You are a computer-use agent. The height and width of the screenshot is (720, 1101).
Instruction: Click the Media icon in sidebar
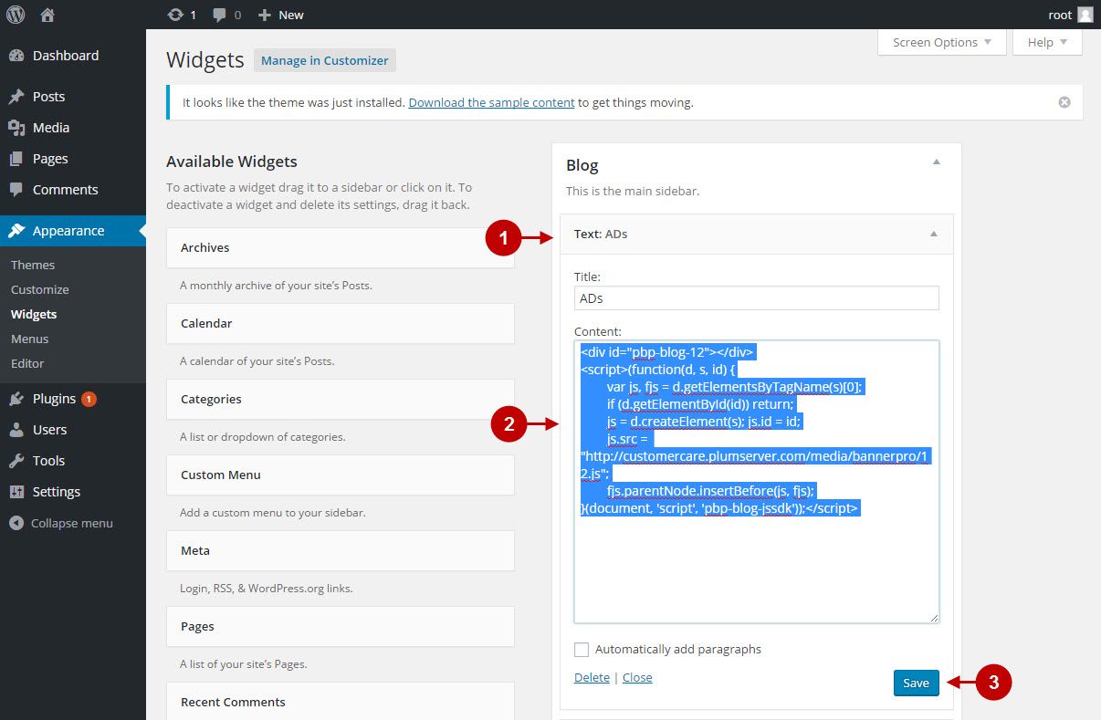[16, 128]
